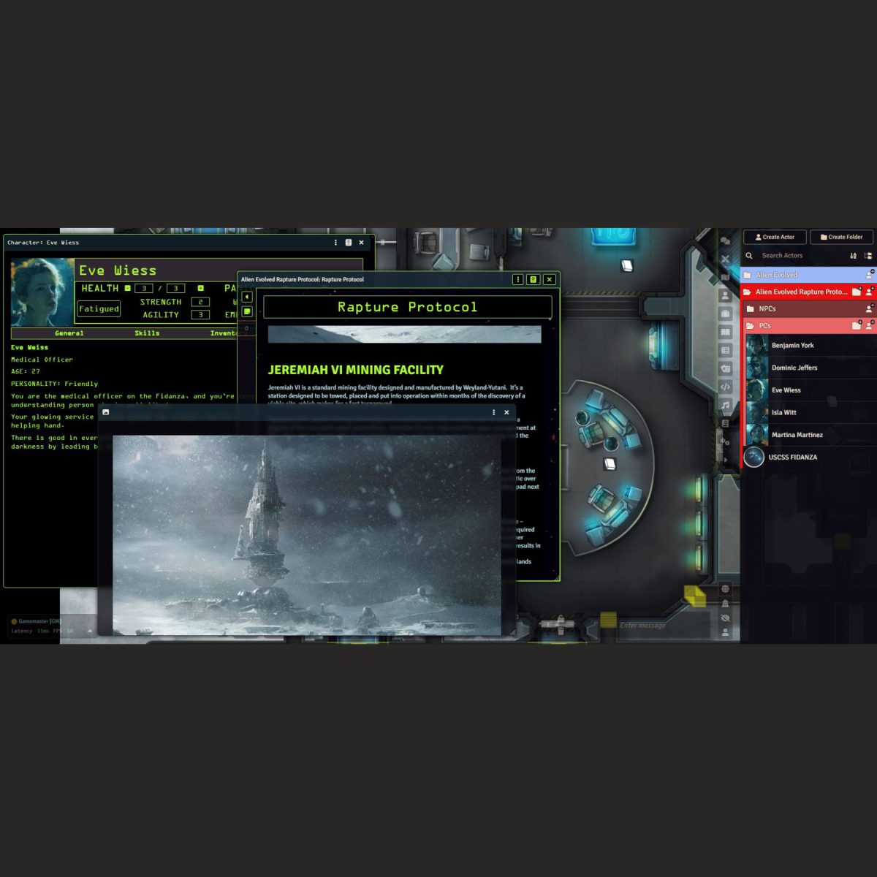Open the Chat Messages bubble tab
The image size is (877, 877).
[725, 240]
